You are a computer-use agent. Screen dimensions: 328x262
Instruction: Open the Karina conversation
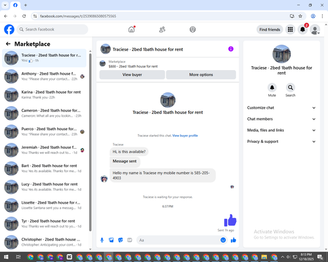(45, 95)
